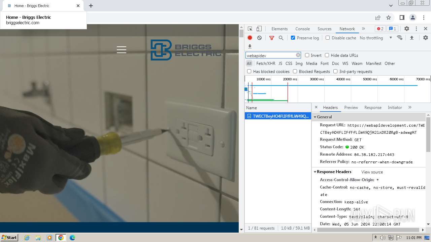Show more request detail tabs chevron

[x=410, y=108]
